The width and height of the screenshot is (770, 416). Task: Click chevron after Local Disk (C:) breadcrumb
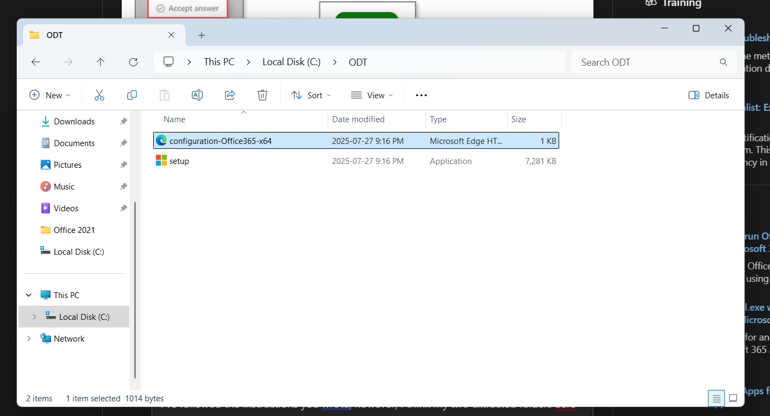[335, 62]
